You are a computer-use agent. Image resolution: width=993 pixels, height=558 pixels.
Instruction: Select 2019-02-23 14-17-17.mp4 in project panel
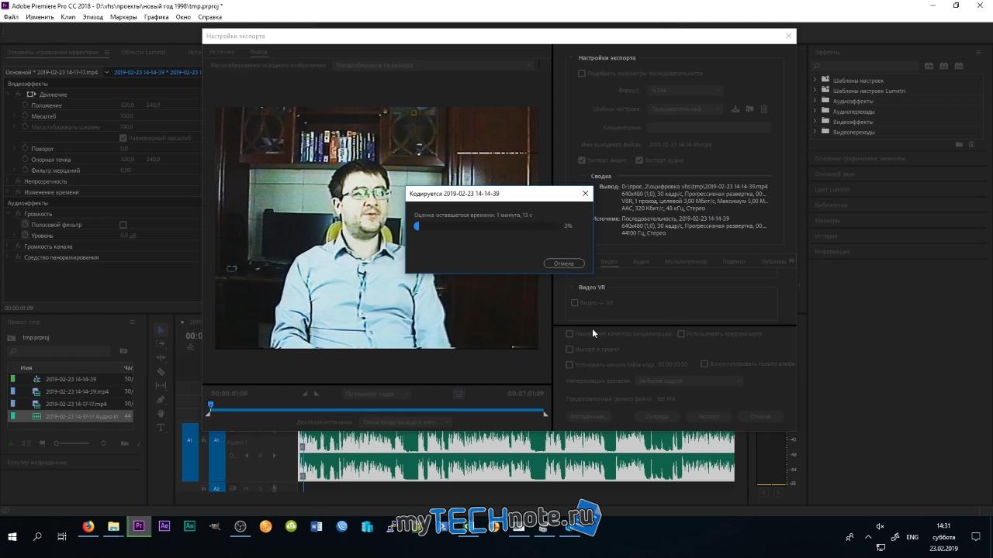[76, 404]
